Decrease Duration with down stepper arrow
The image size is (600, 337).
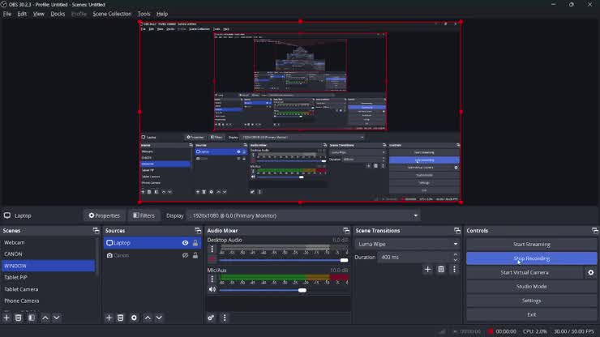click(456, 260)
